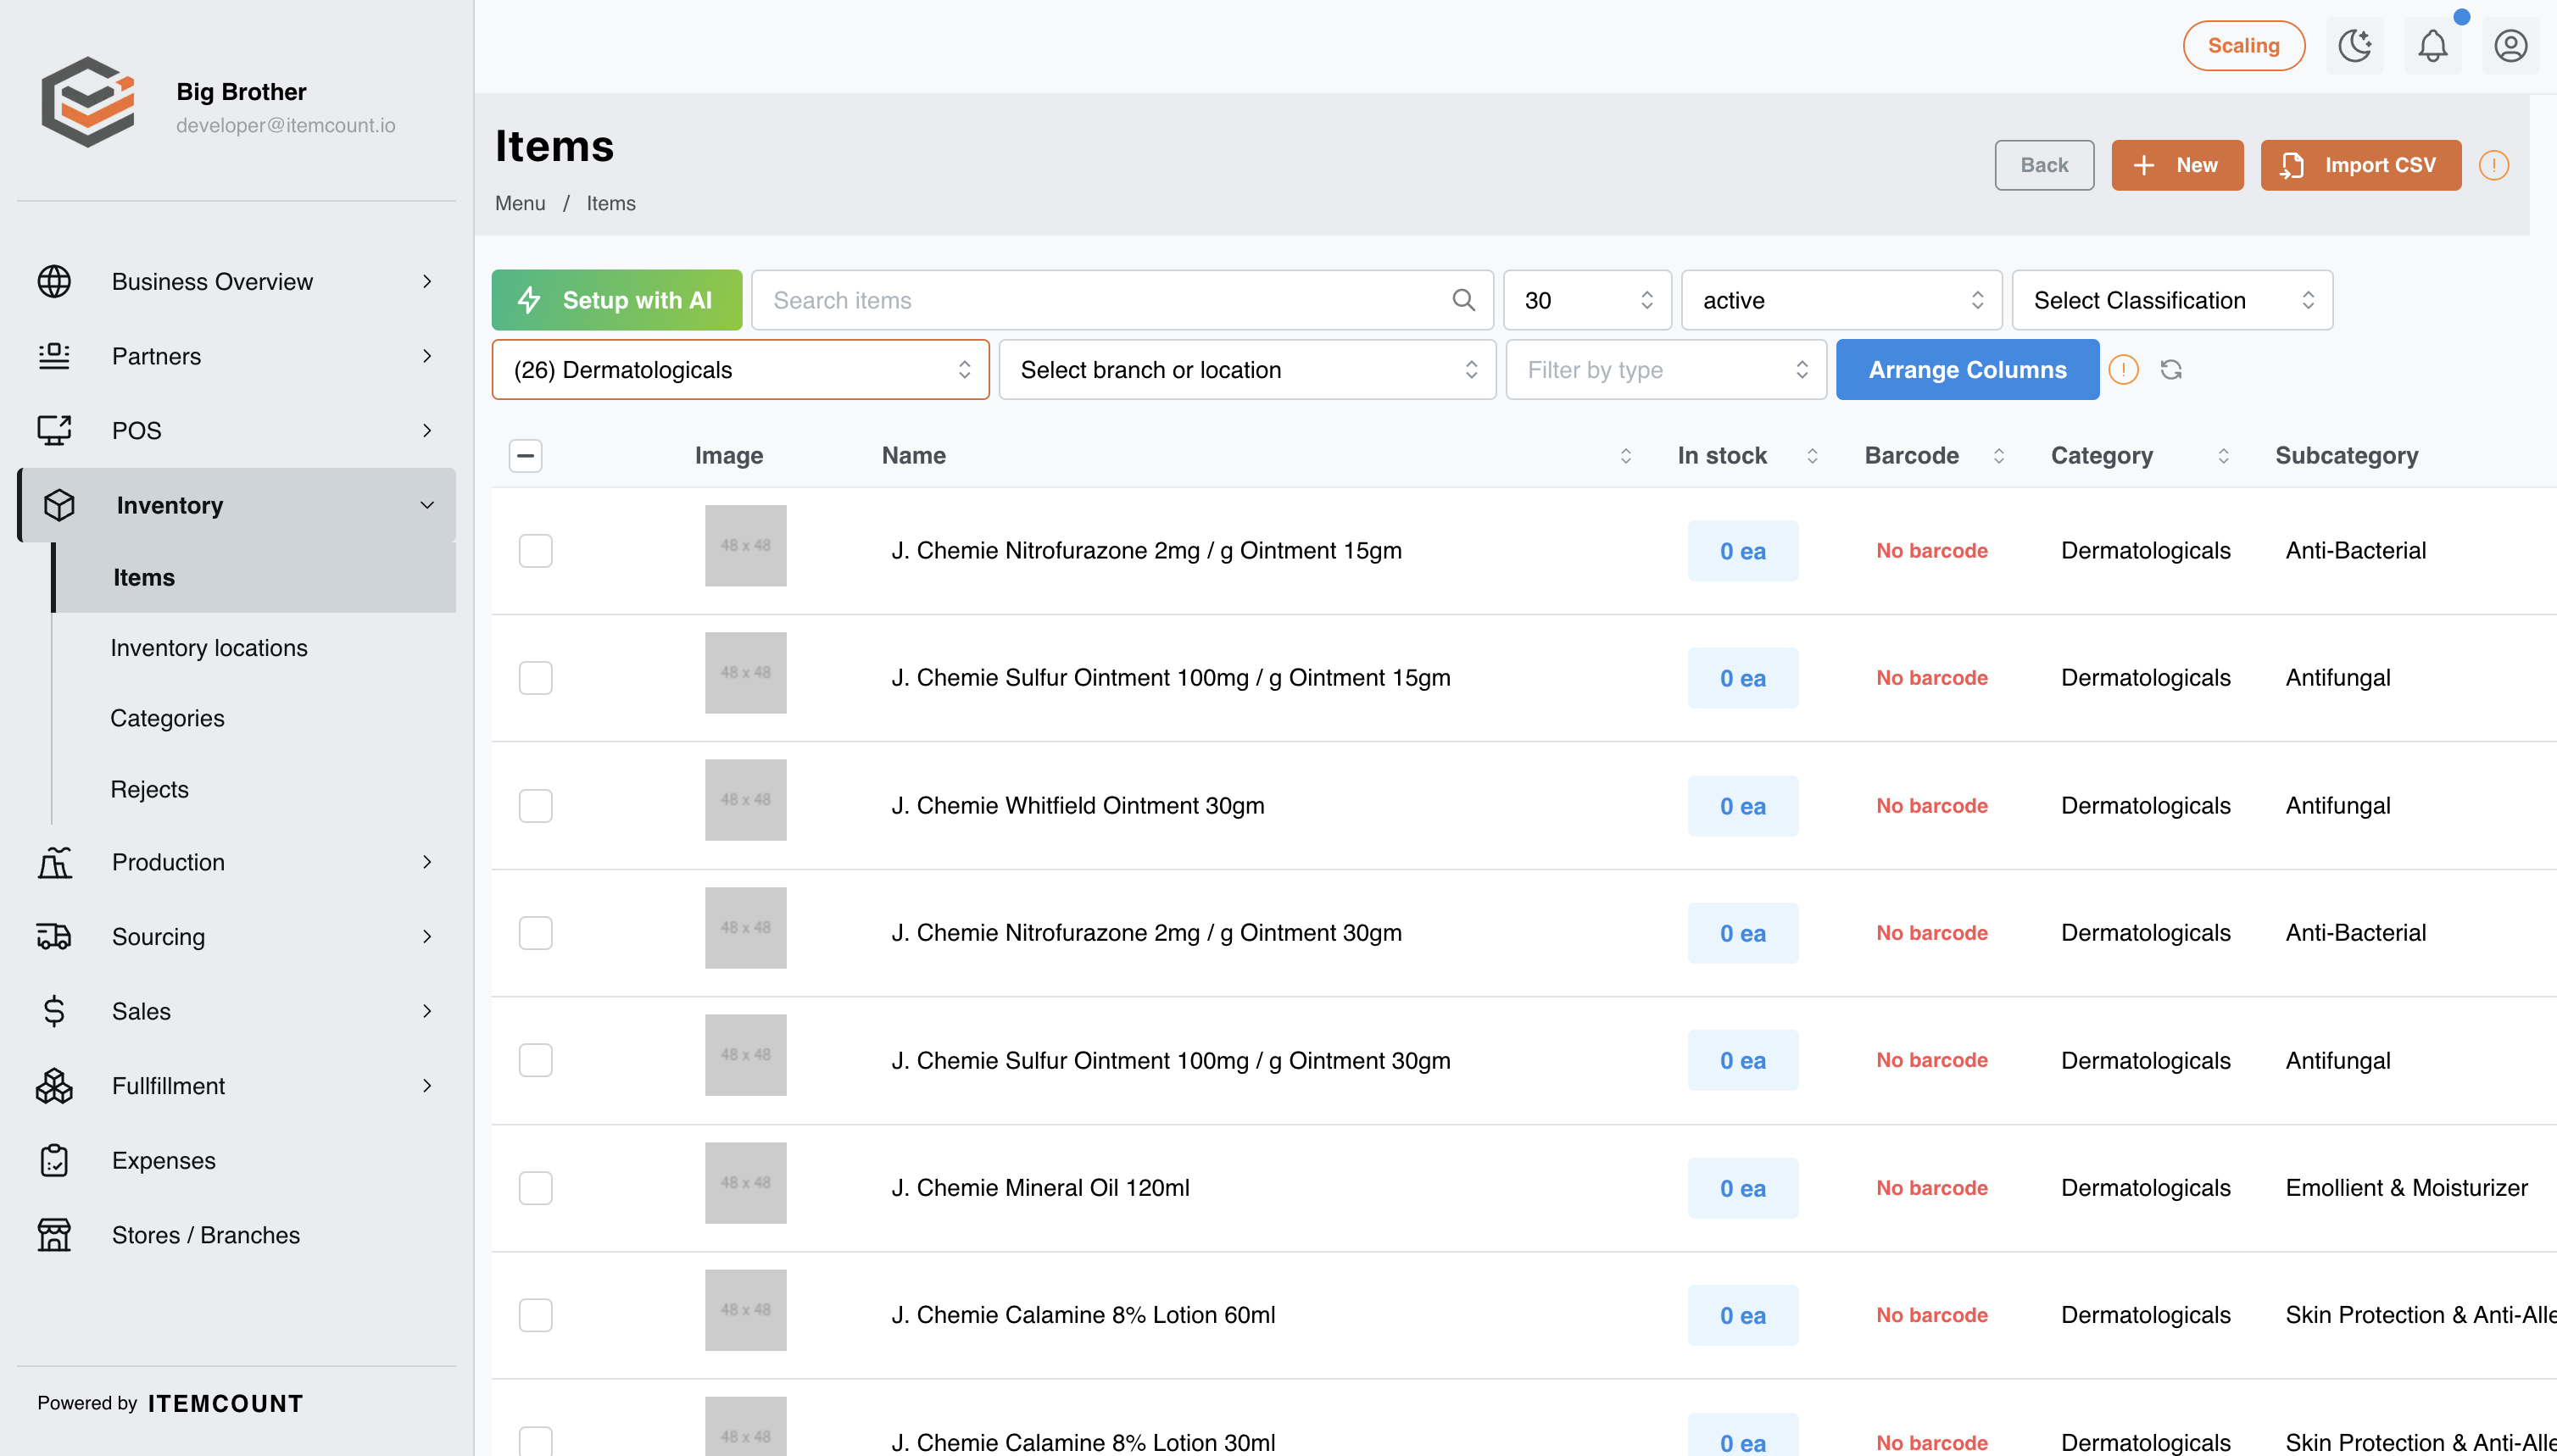This screenshot has width=2557, height=1456.
Task: Open Categories in sidebar
Action: (x=167, y=718)
